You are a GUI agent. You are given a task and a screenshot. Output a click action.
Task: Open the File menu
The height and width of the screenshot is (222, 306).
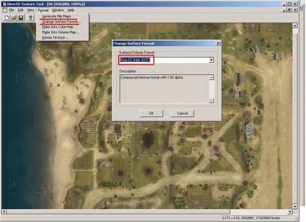pos(12,10)
